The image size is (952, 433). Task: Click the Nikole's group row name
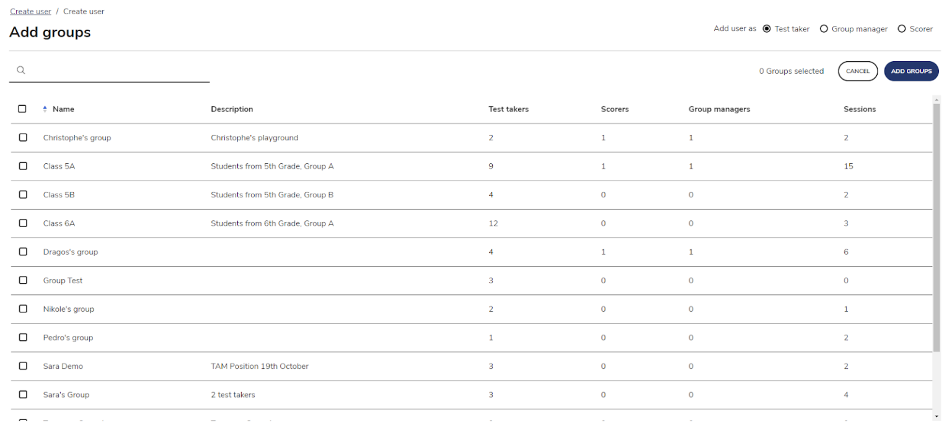click(69, 309)
